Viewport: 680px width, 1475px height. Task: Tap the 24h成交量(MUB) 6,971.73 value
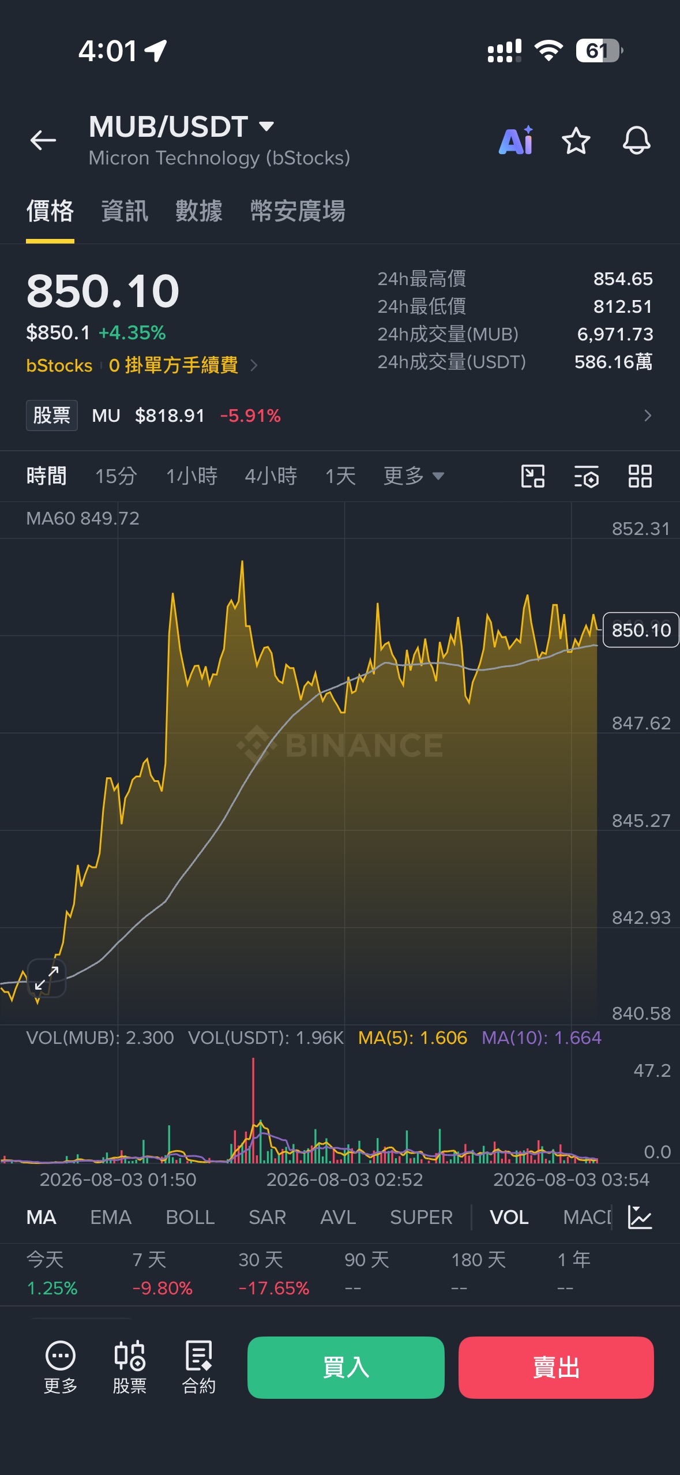[615, 334]
